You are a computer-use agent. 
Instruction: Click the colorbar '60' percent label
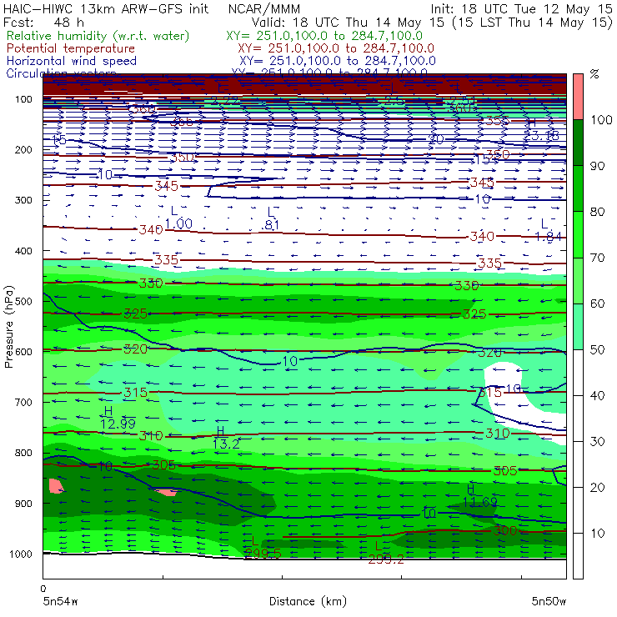coord(598,303)
